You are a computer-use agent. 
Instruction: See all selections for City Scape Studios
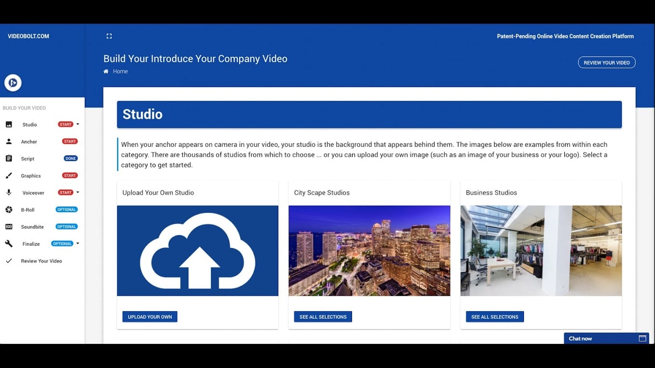click(323, 317)
